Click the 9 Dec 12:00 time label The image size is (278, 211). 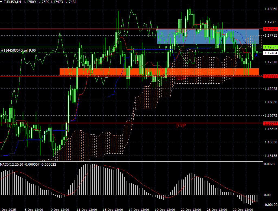60,210
